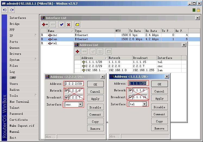203x142 pixels.
Task: Open Interface dropdown showing tel
Action: (x=144, y=104)
